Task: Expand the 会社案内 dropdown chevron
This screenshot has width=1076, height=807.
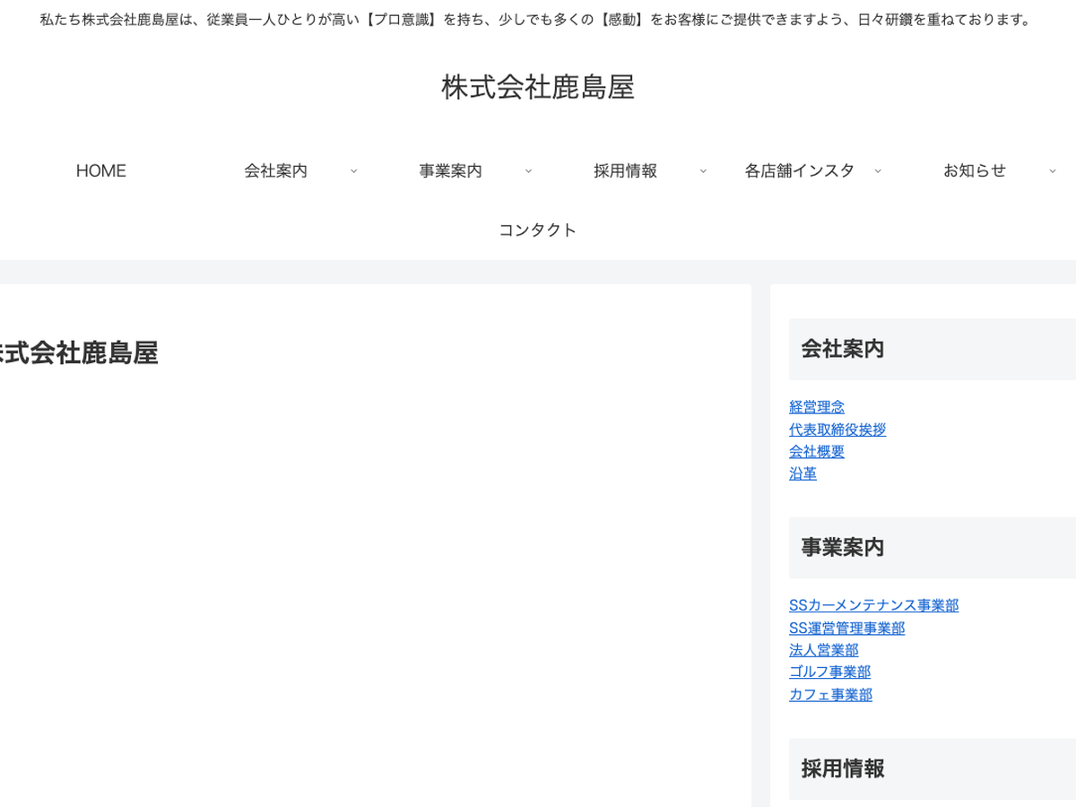Action: pos(353,171)
